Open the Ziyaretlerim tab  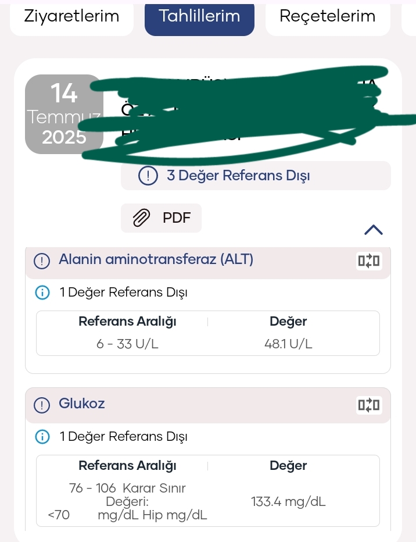72,18
